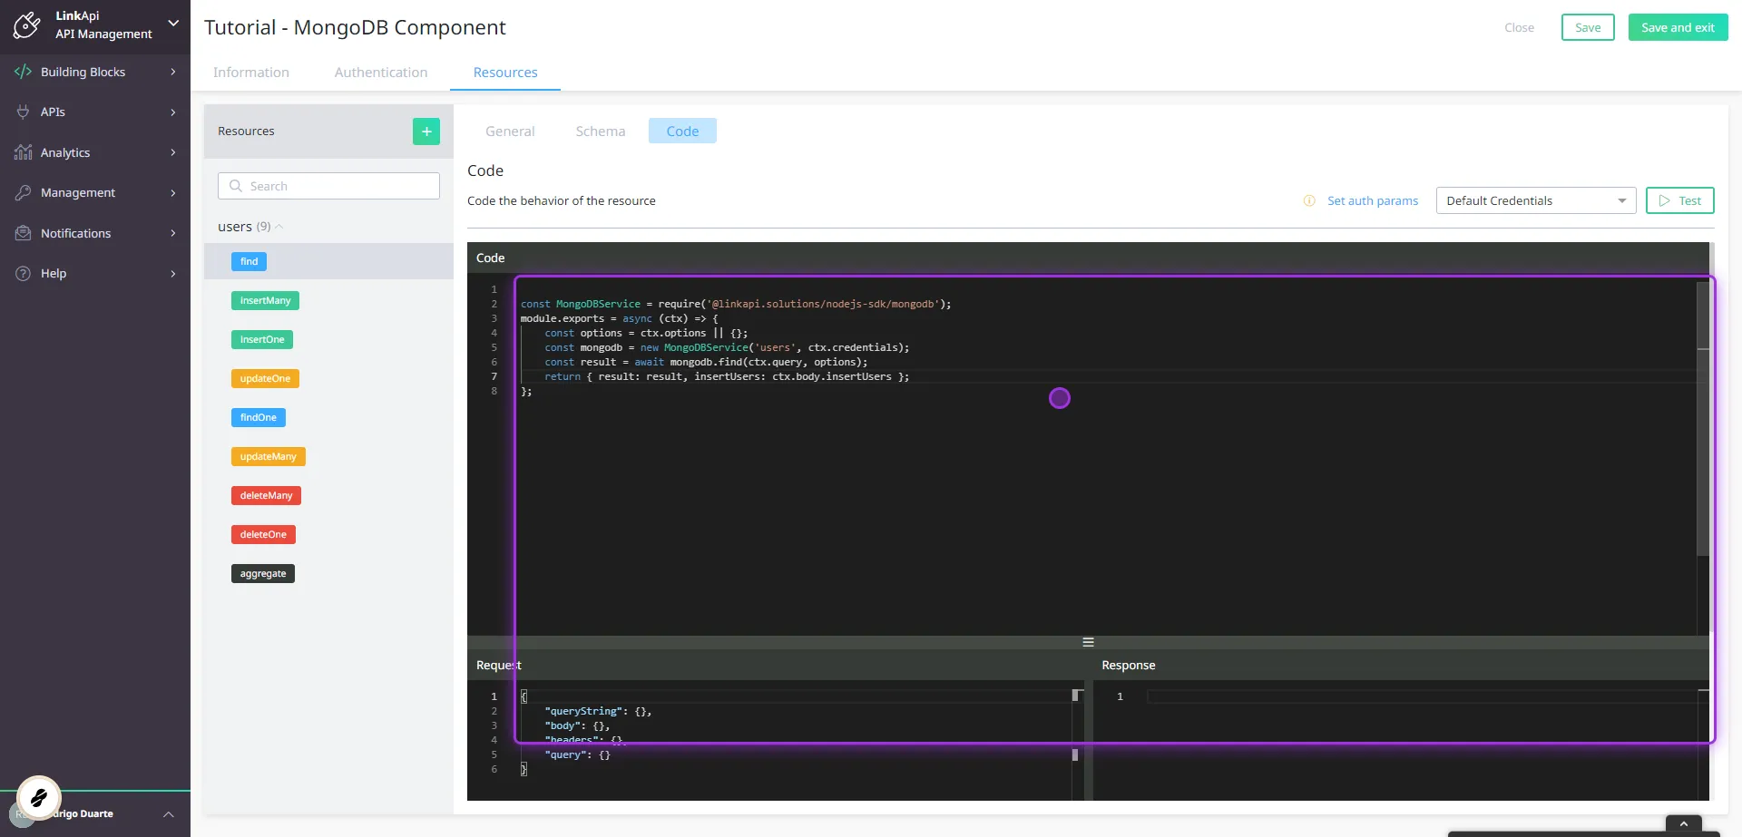The width and height of the screenshot is (1742, 837).
Task: Open the Building Blocks sidebar icon
Action: coord(24,72)
